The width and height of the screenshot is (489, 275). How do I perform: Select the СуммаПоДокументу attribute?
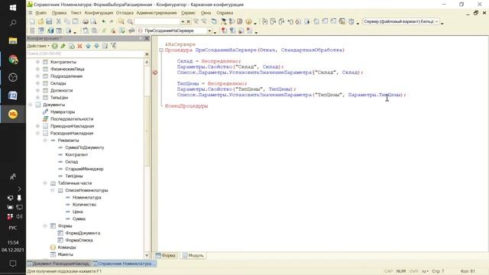tap(85, 147)
